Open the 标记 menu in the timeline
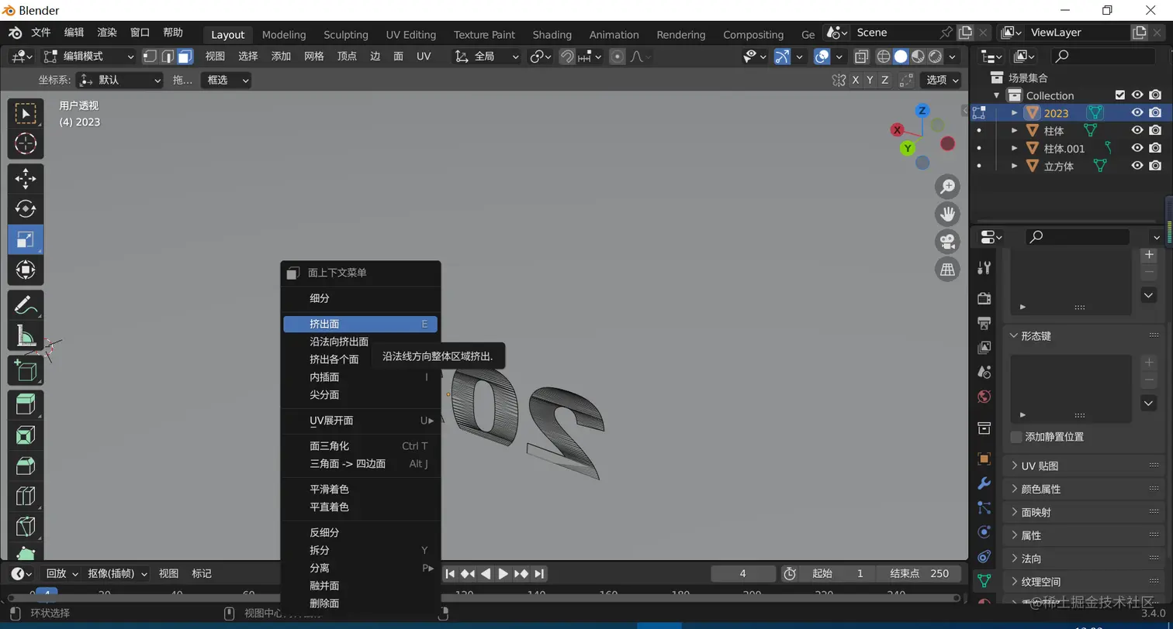The image size is (1173, 629). point(202,573)
